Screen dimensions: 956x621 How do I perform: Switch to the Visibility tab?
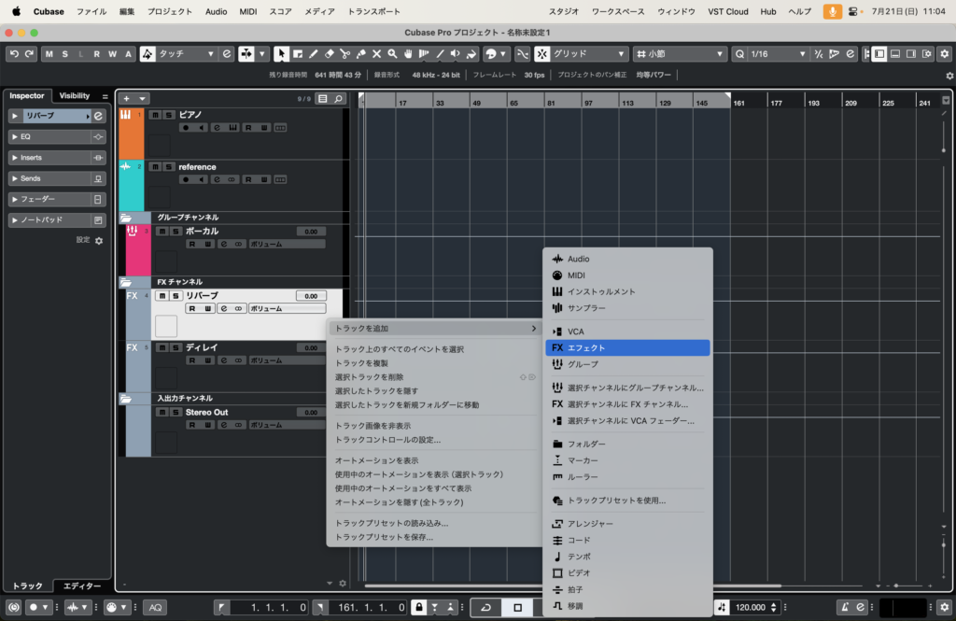pos(75,96)
